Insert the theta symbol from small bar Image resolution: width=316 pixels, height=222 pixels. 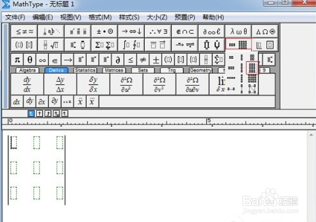click(30, 60)
